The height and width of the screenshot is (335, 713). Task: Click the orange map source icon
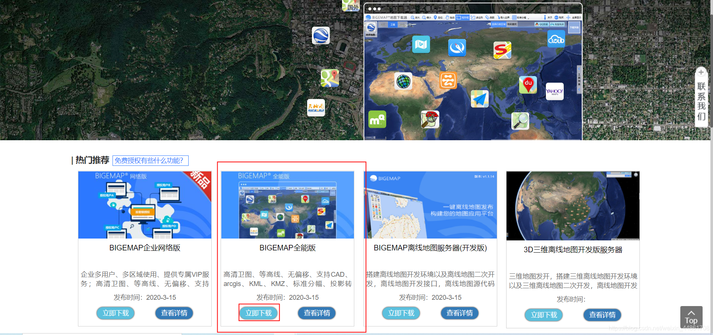448,80
